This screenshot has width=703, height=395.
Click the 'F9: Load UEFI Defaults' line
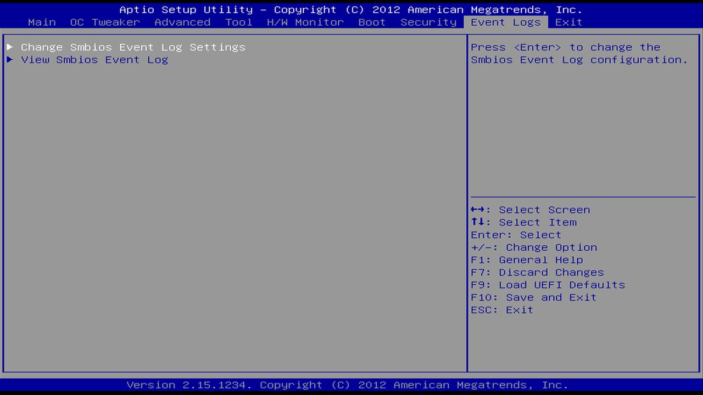coord(548,285)
